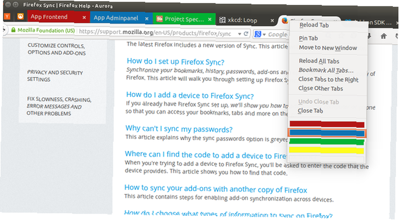This screenshot has width=399, height=220.
Task: Open 'Why can't I sync my passwords?' link
Action: tap(179, 129)
